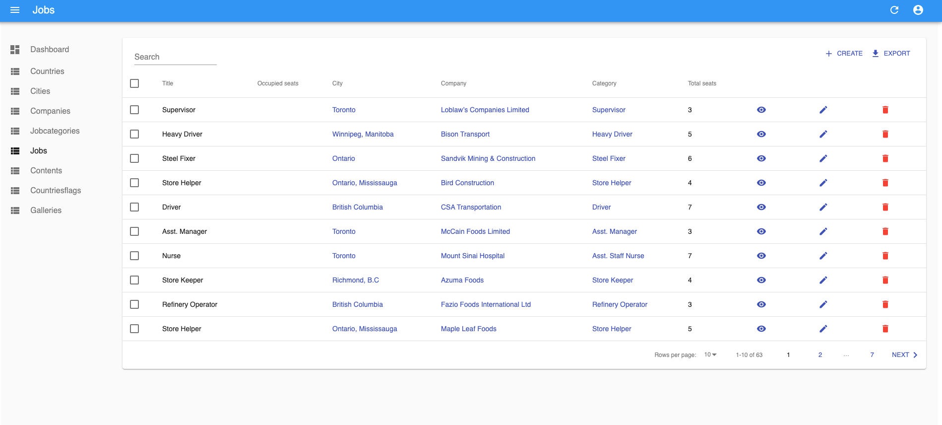Delete Maple Leaf Foods job trash icon
Viewport: 942px width, 425px height.
(885, 329)
